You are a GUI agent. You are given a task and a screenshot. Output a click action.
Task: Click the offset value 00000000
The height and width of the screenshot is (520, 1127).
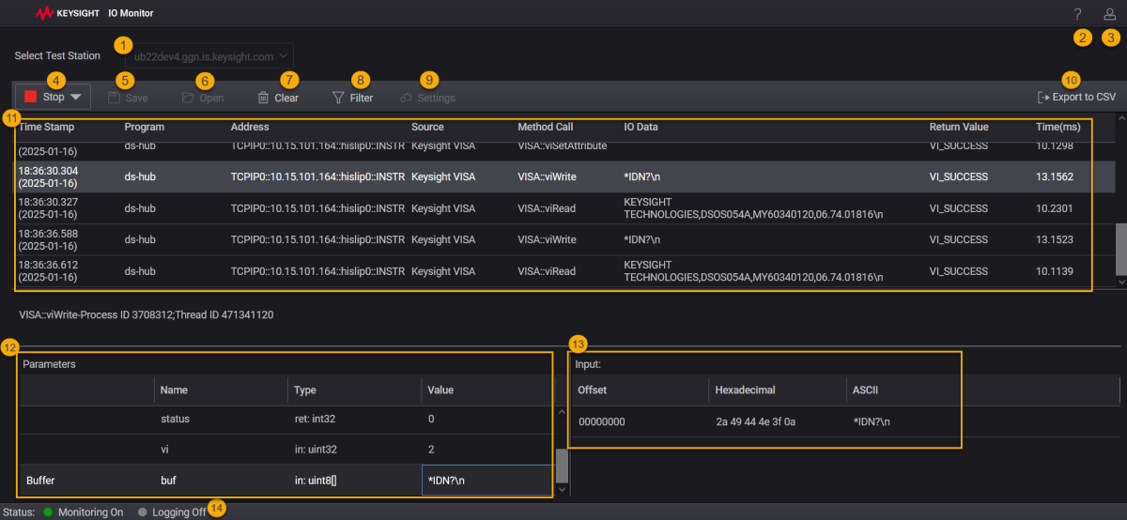coord(602,421)
